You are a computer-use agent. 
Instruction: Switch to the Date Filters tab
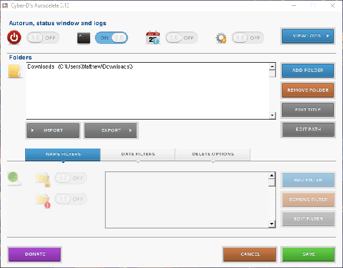(138, 154)
